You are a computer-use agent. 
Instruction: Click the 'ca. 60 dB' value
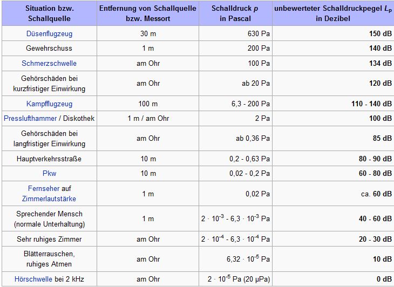pos(376,194)
